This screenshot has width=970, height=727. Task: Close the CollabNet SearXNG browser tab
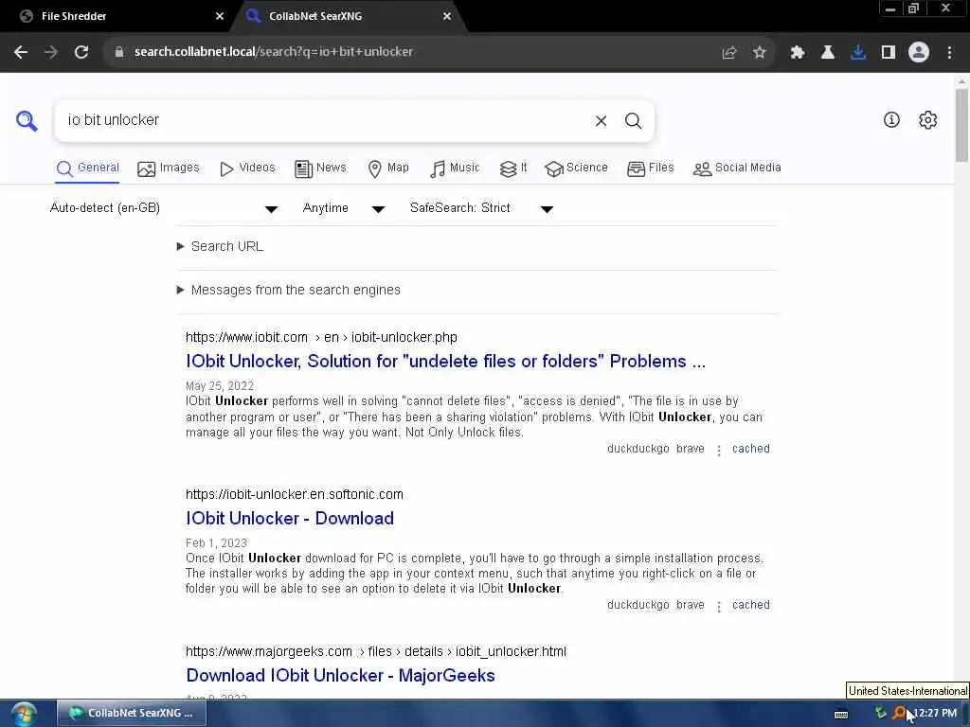coord(447,16)
